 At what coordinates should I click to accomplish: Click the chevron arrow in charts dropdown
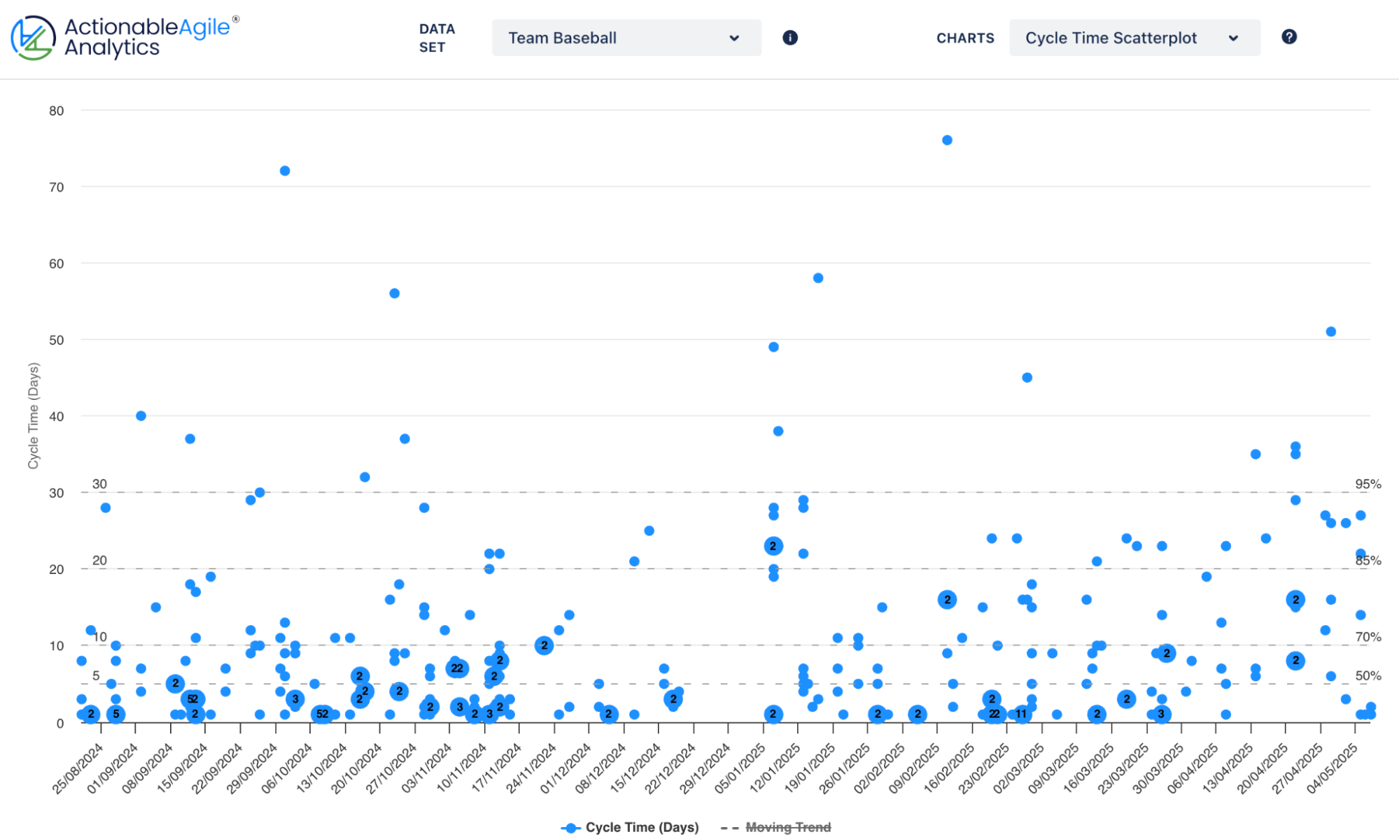tap(1234, 38)
